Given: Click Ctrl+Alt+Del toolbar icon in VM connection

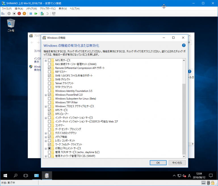Looking at the screenshot, I should pyautogui.click(x=3, y=14).
